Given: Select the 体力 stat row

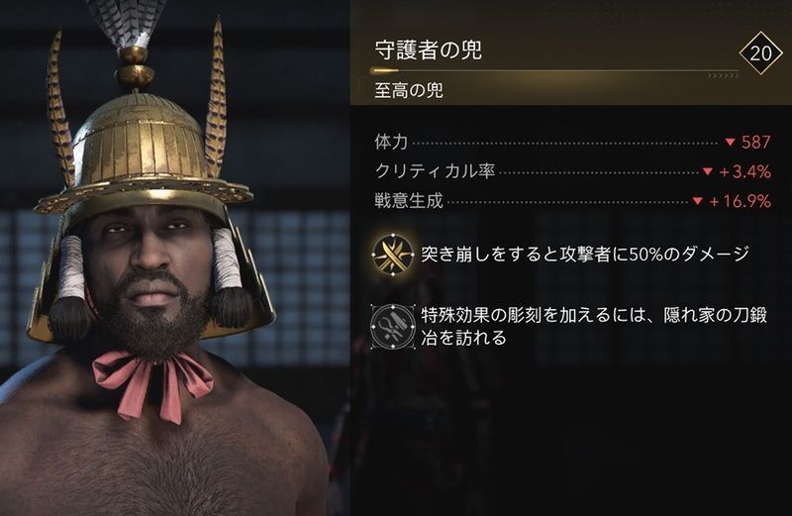Looking at the screenshot, I should [x=573, y=143].
